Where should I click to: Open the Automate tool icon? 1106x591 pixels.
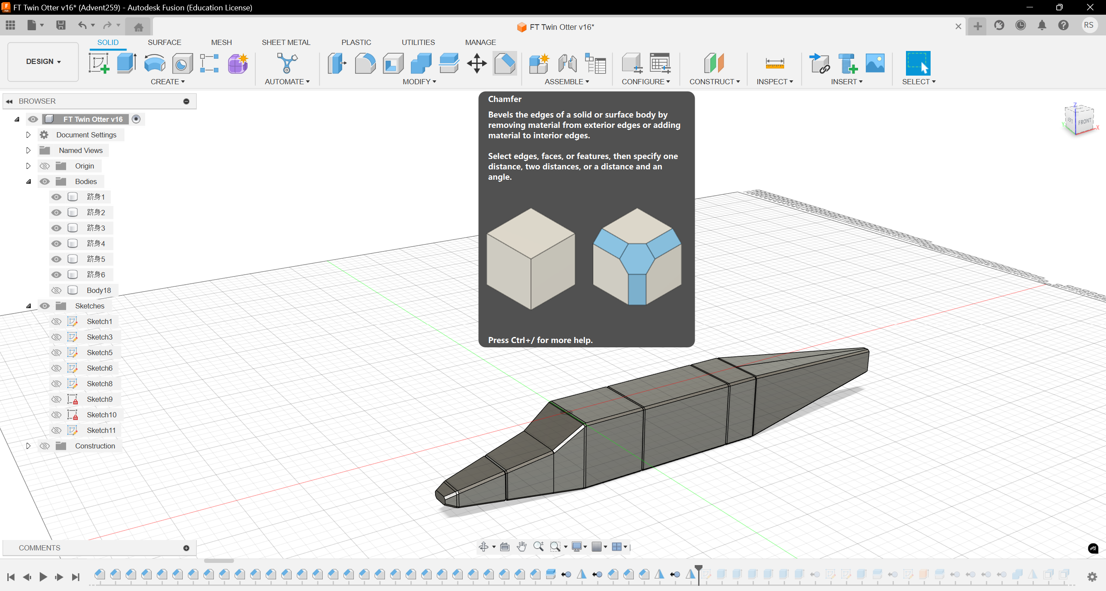[287, 64]
